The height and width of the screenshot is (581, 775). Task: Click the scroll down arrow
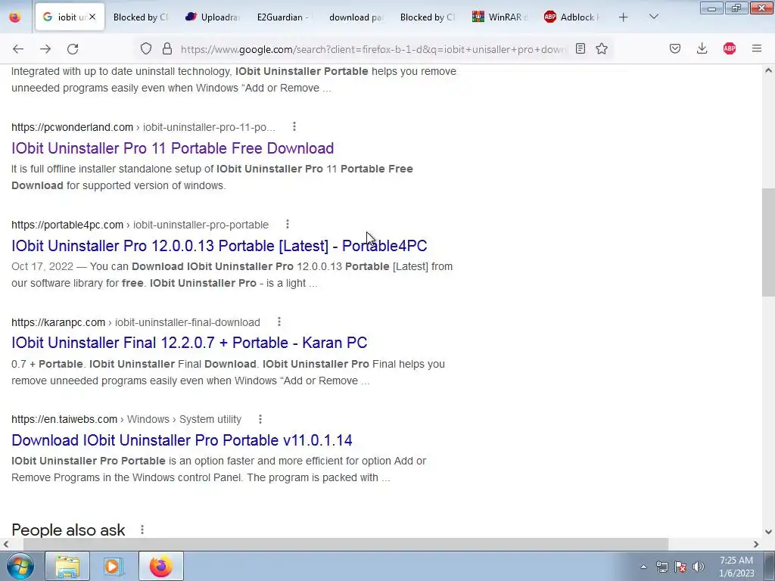point(768,532)
